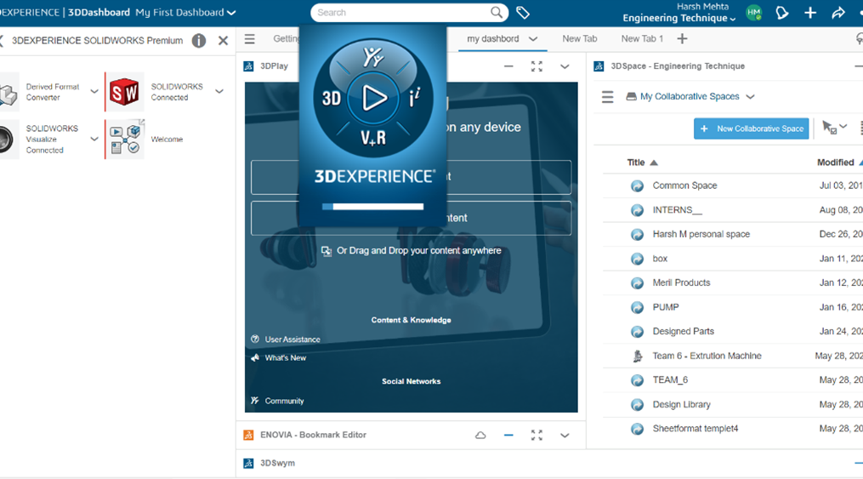Click the Welcome app icon
The height and width of the screenshot is (479, 863).
[124, 139]
